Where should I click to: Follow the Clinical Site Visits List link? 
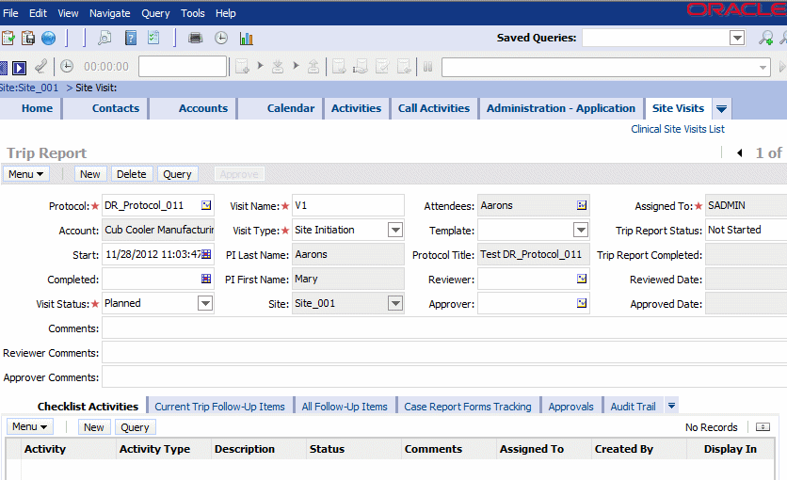coord(678,129)
